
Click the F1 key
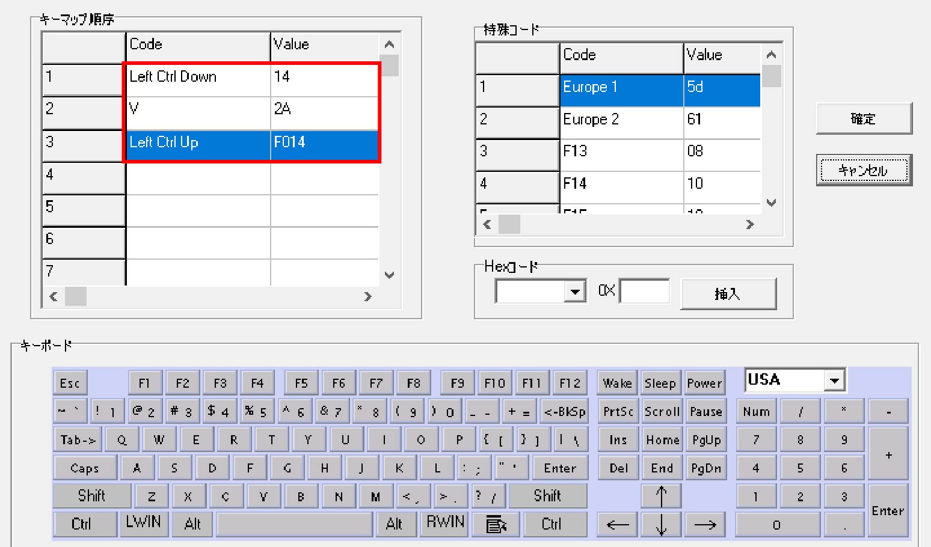click(144, 384)
